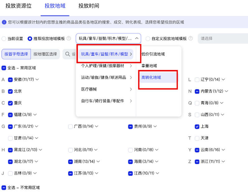Choose 低价引流地域 option
The image size is (248, 193).
click(x=153, y=54)
